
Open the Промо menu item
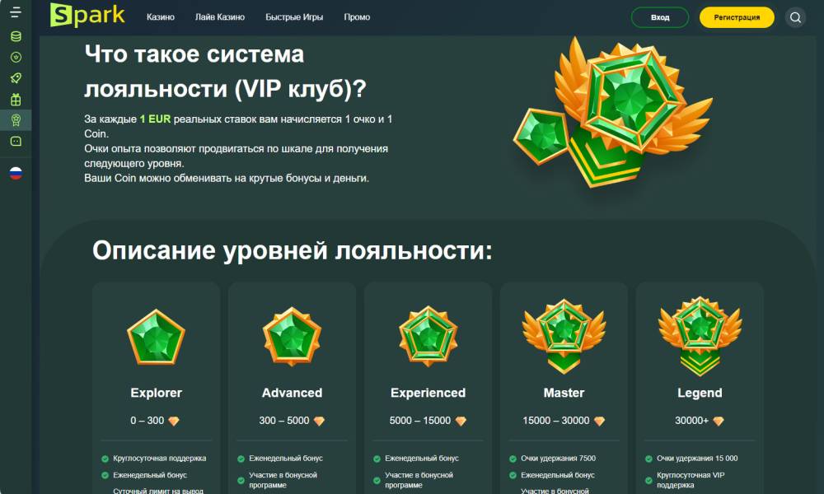pos(357,17)
